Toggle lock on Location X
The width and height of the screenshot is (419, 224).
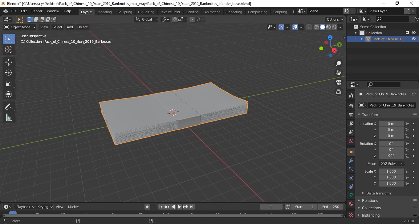[407, 124]
